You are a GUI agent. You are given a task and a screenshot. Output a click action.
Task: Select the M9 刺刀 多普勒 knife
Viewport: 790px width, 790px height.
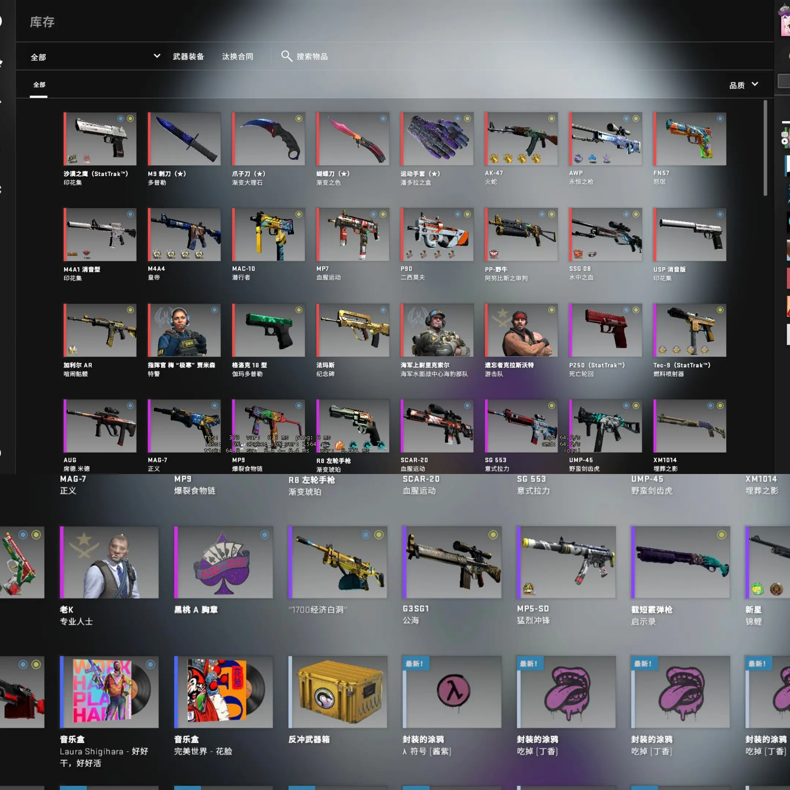coord(184,139)
